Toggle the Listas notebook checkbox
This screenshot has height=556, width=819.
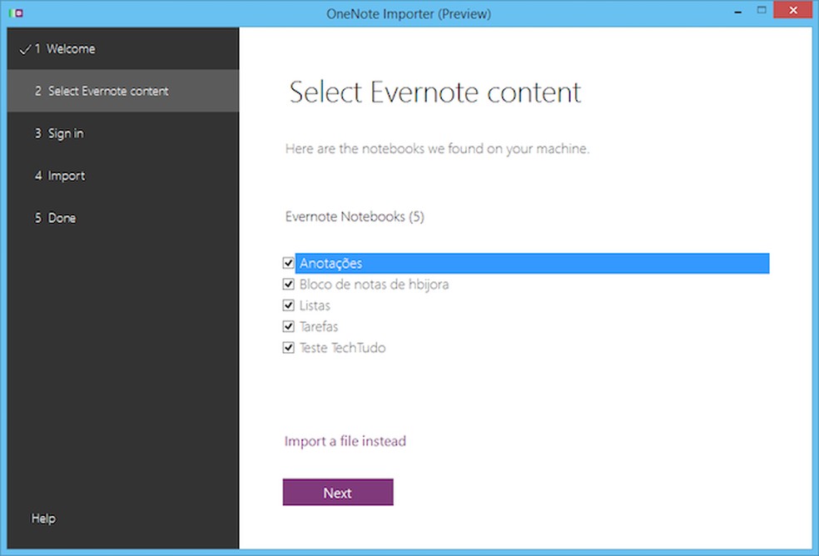[288, 305]
